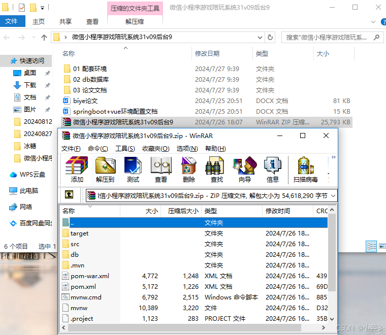
Task: Open the 解压缩 ribbon tab
Action: point(135,22)
